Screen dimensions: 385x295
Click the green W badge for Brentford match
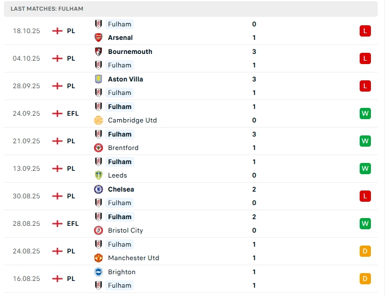point(365,141)
